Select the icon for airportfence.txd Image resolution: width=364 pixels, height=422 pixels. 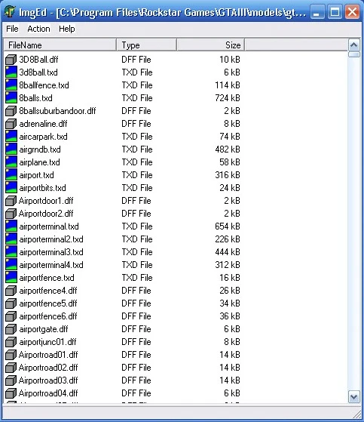pyautogui.click(x=11, y=278)
